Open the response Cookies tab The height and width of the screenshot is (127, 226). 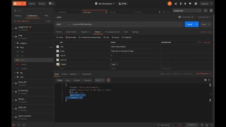tap(64, 74)
